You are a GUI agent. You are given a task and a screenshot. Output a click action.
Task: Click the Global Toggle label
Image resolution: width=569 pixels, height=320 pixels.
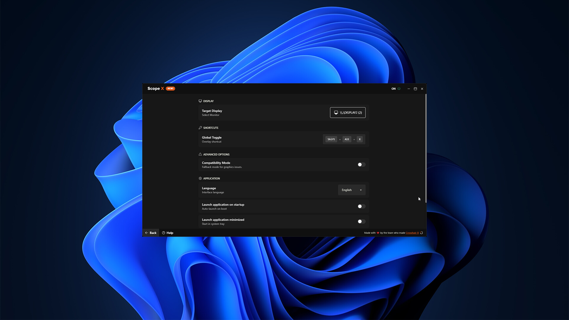click(x=212, y=137)
